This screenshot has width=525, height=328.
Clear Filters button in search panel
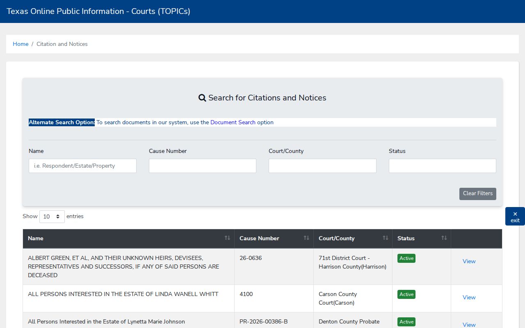coord(478,194)
